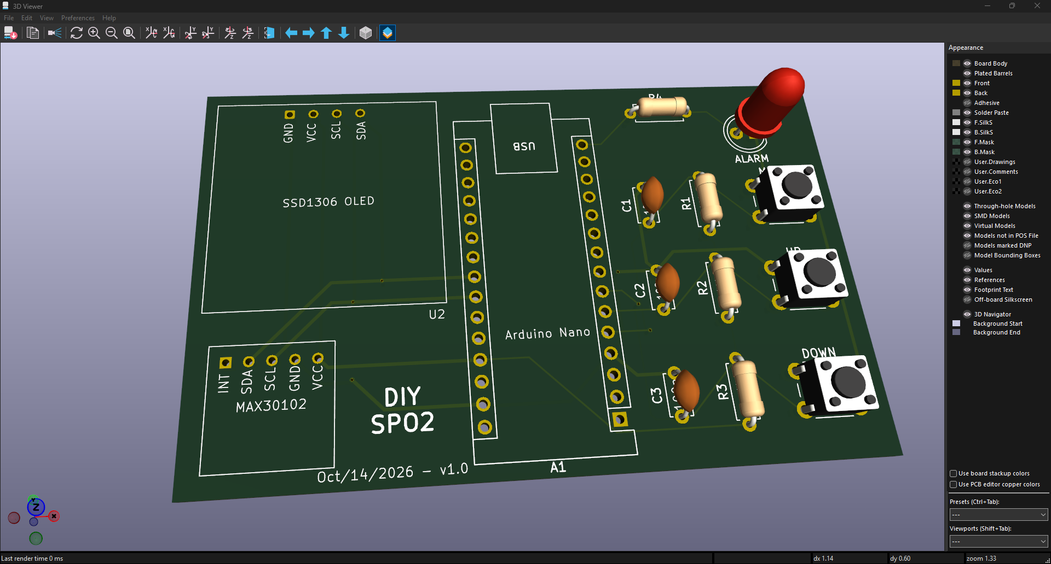
Task: Redraw the 3D view
Action: (77, 33)
